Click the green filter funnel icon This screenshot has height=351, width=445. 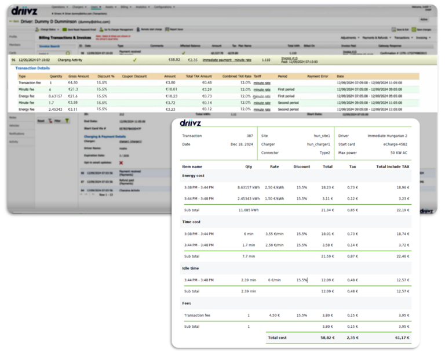[67, 121]
